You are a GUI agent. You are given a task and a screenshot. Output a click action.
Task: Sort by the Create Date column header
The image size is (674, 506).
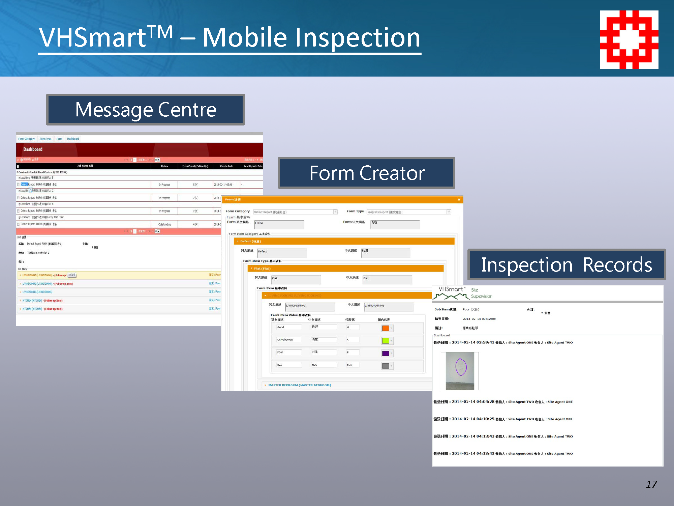(226, 166)
